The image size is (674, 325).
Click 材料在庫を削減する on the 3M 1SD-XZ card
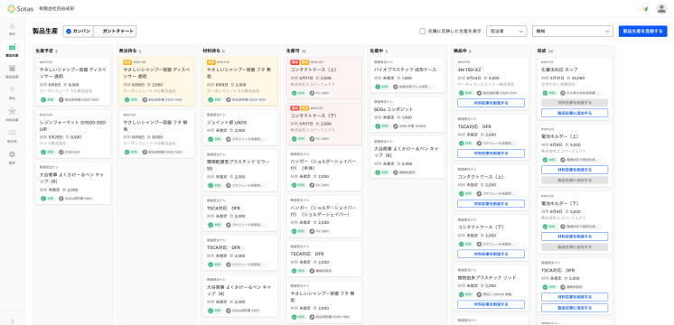491,103
